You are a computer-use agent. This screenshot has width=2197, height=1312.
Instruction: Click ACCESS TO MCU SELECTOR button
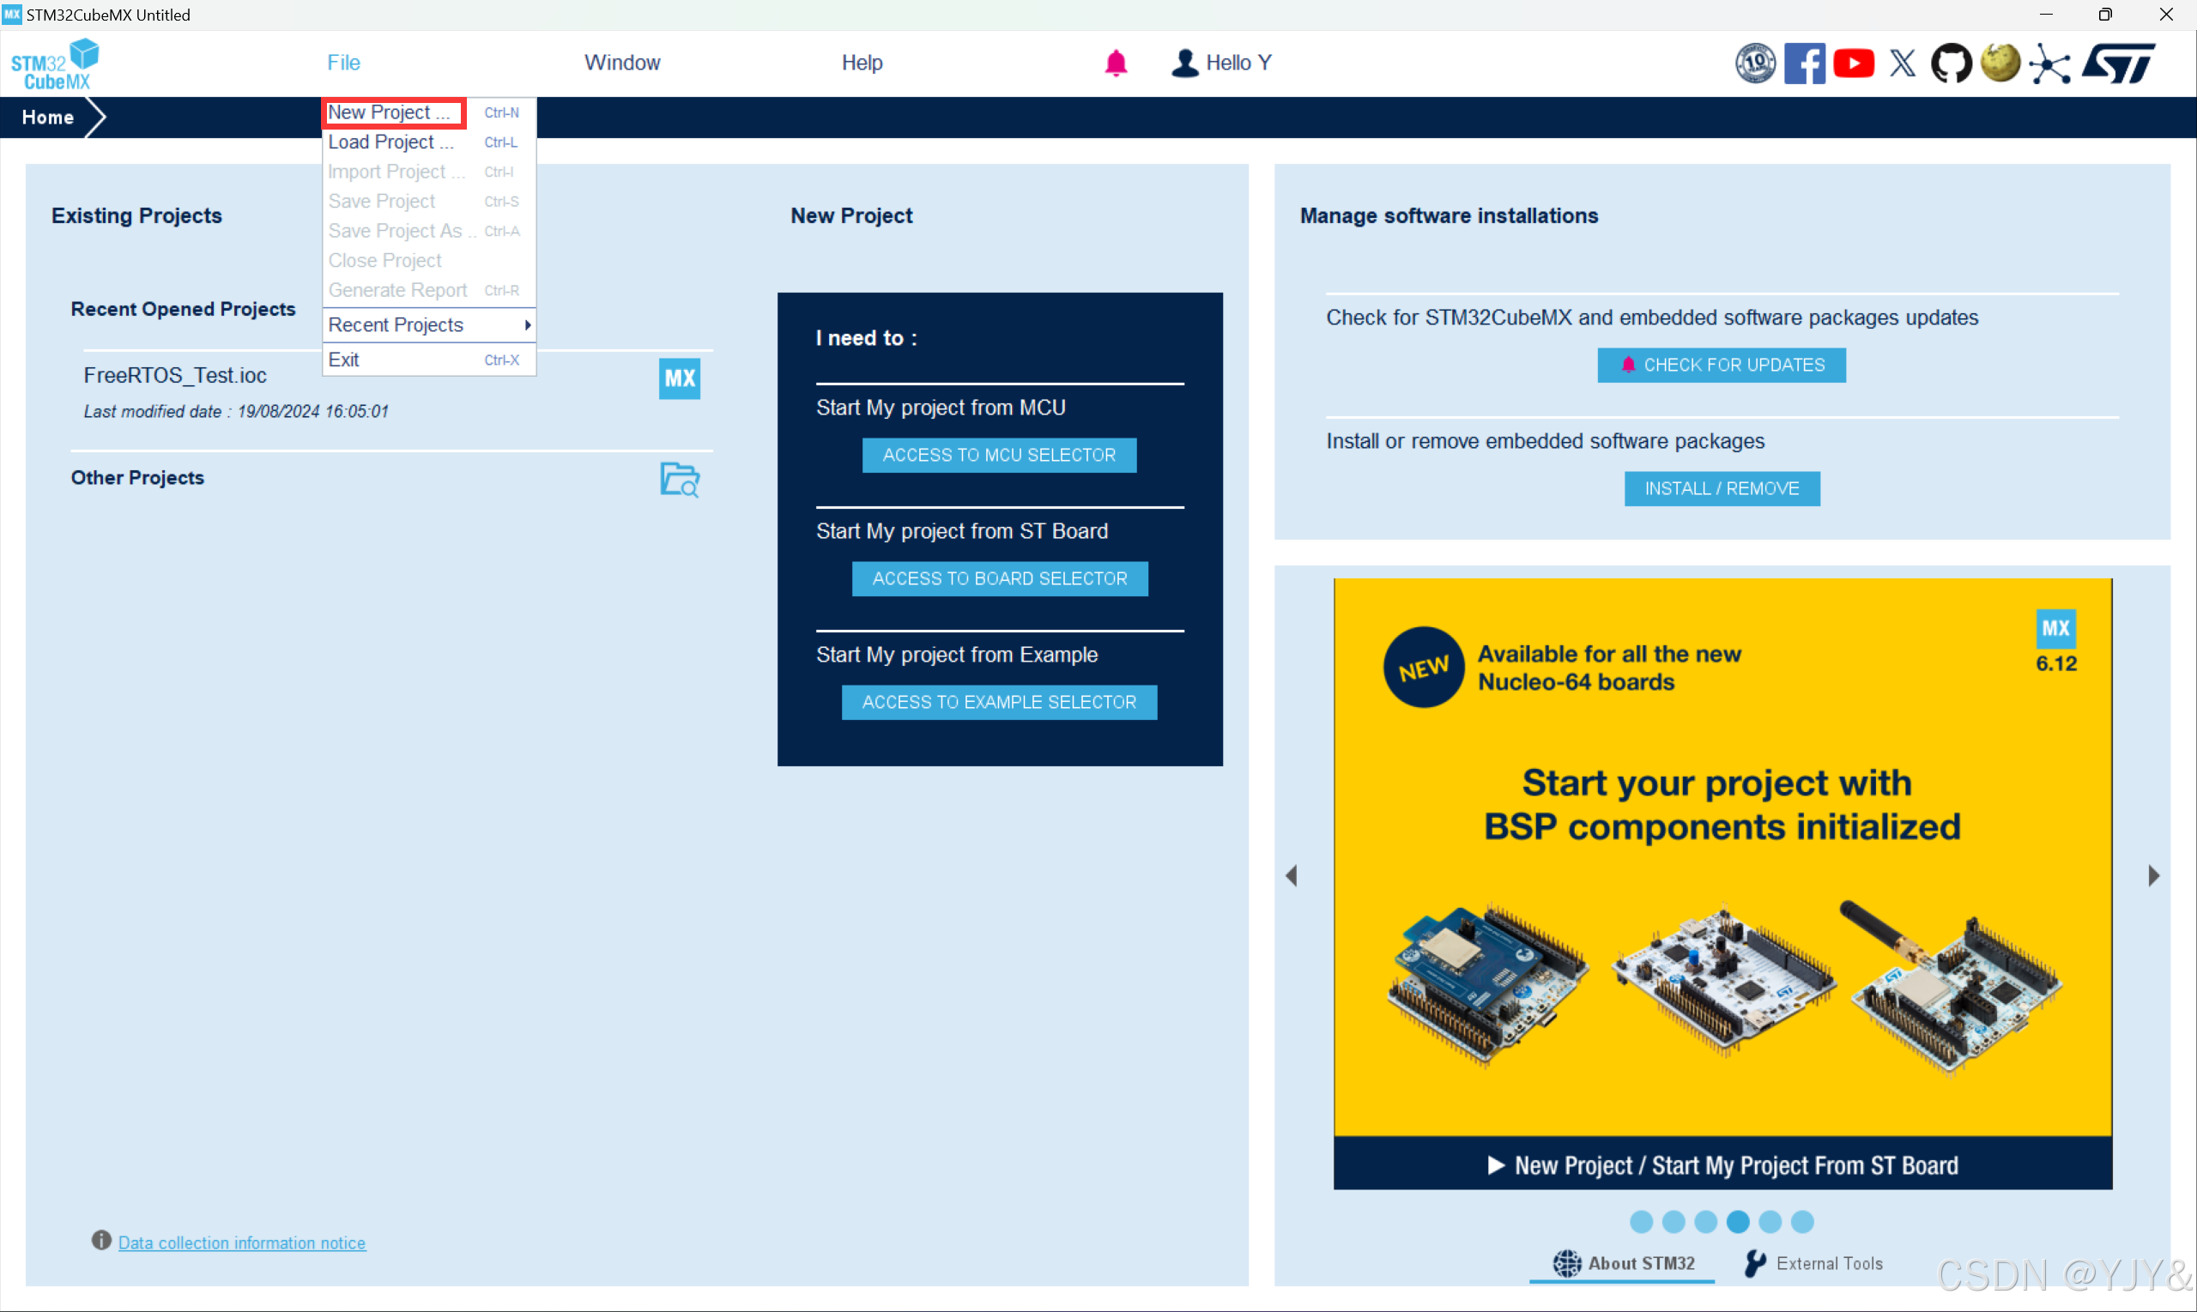(999, 455)
